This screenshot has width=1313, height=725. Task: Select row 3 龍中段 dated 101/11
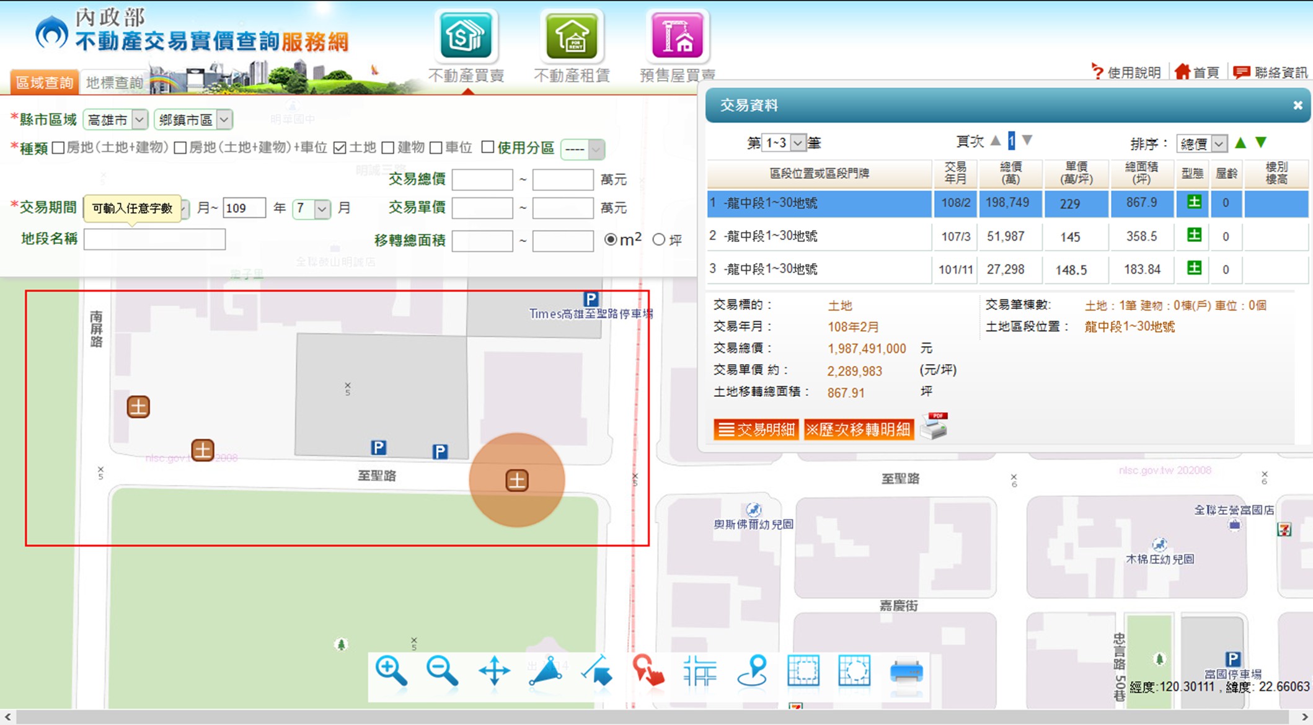pos(1007,269)
